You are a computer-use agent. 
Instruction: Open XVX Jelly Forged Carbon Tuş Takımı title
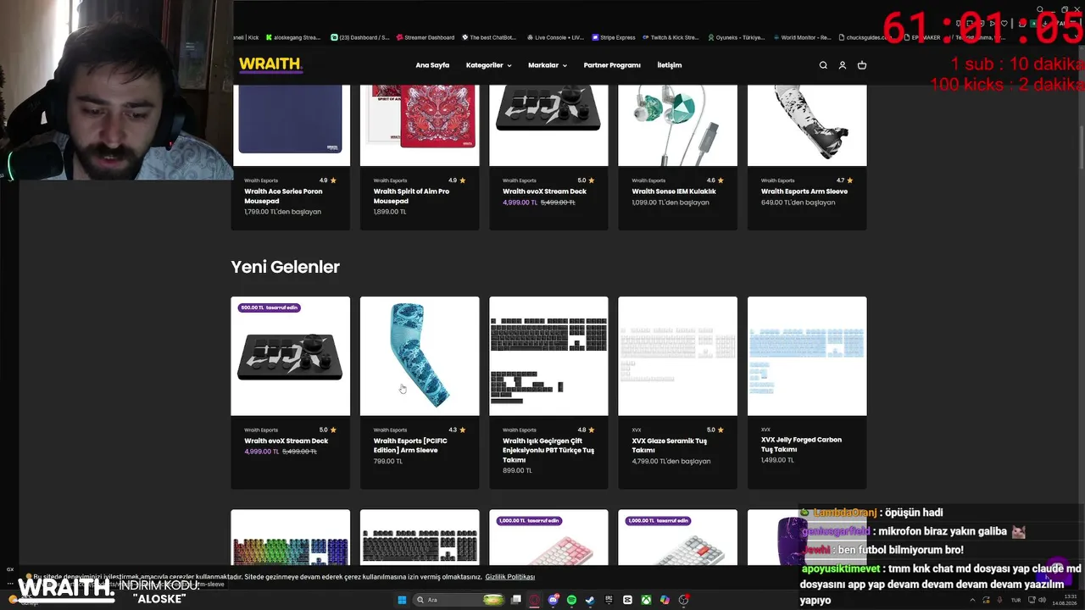[x=801, y=444]
